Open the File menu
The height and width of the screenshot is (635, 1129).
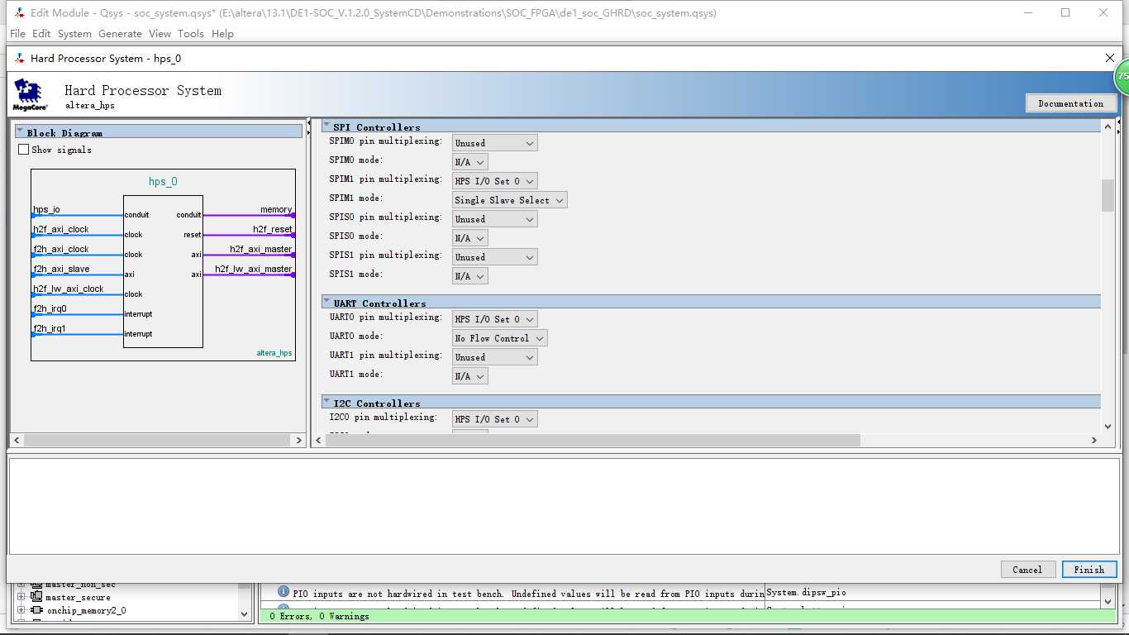click(17, 34)
